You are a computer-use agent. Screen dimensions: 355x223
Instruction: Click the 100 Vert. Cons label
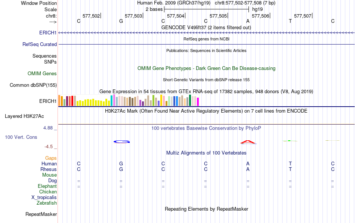[21, 137]
